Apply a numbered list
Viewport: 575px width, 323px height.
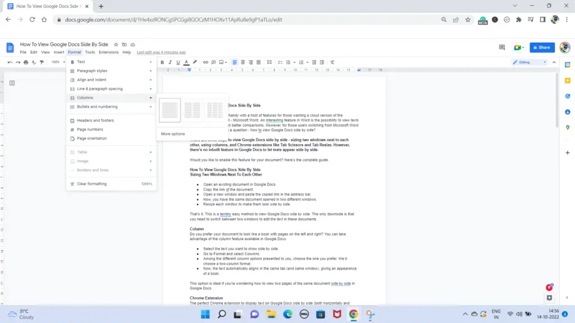[302, 62]
